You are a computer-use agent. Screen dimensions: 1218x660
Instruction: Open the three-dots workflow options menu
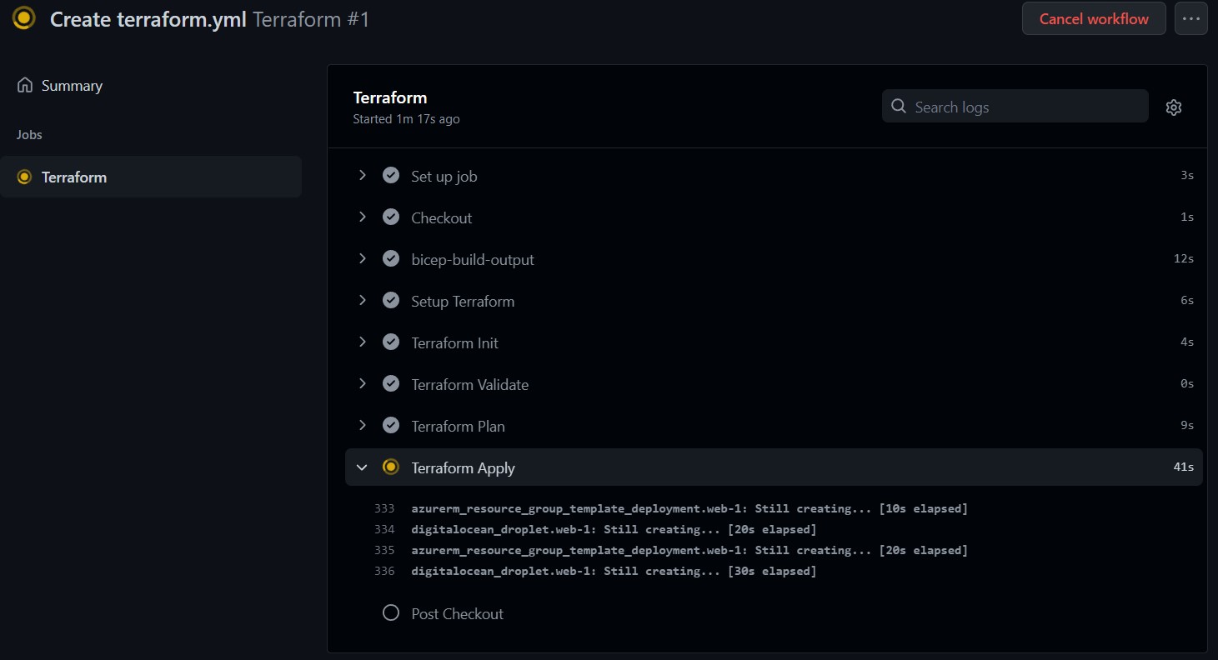[1190, 18]
